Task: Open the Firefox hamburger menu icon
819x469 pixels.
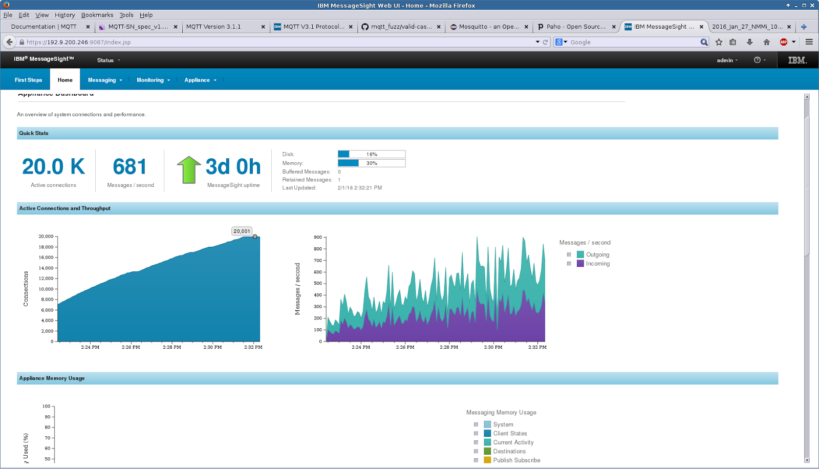Action: coord(809,42)
